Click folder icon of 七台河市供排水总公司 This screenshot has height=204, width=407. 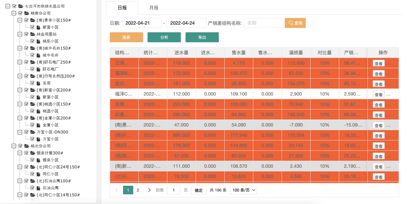click(x=21, y=6)
